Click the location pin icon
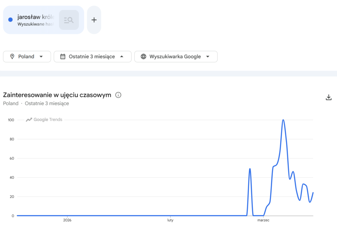 12,57
